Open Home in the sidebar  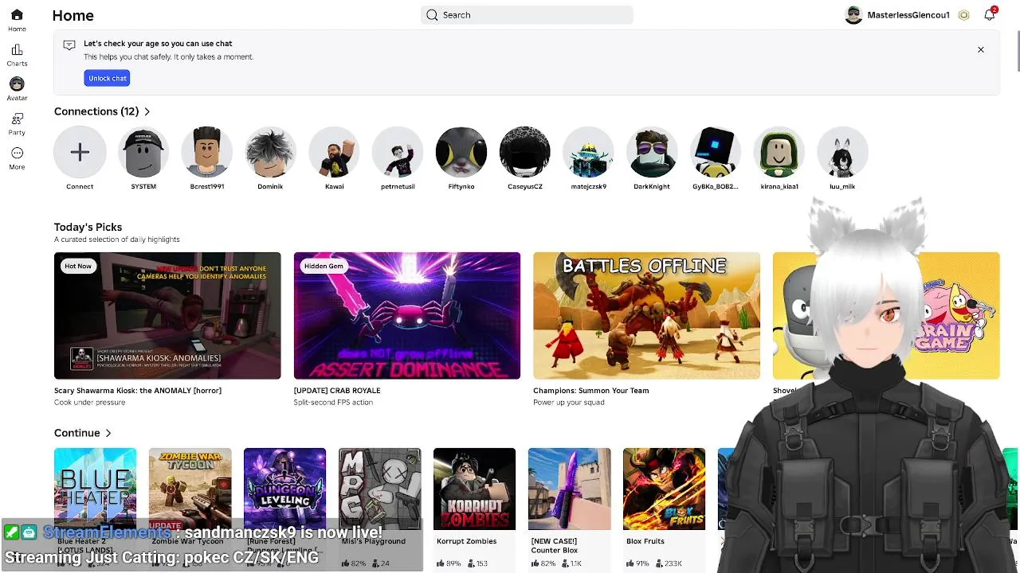coord(17,21)
